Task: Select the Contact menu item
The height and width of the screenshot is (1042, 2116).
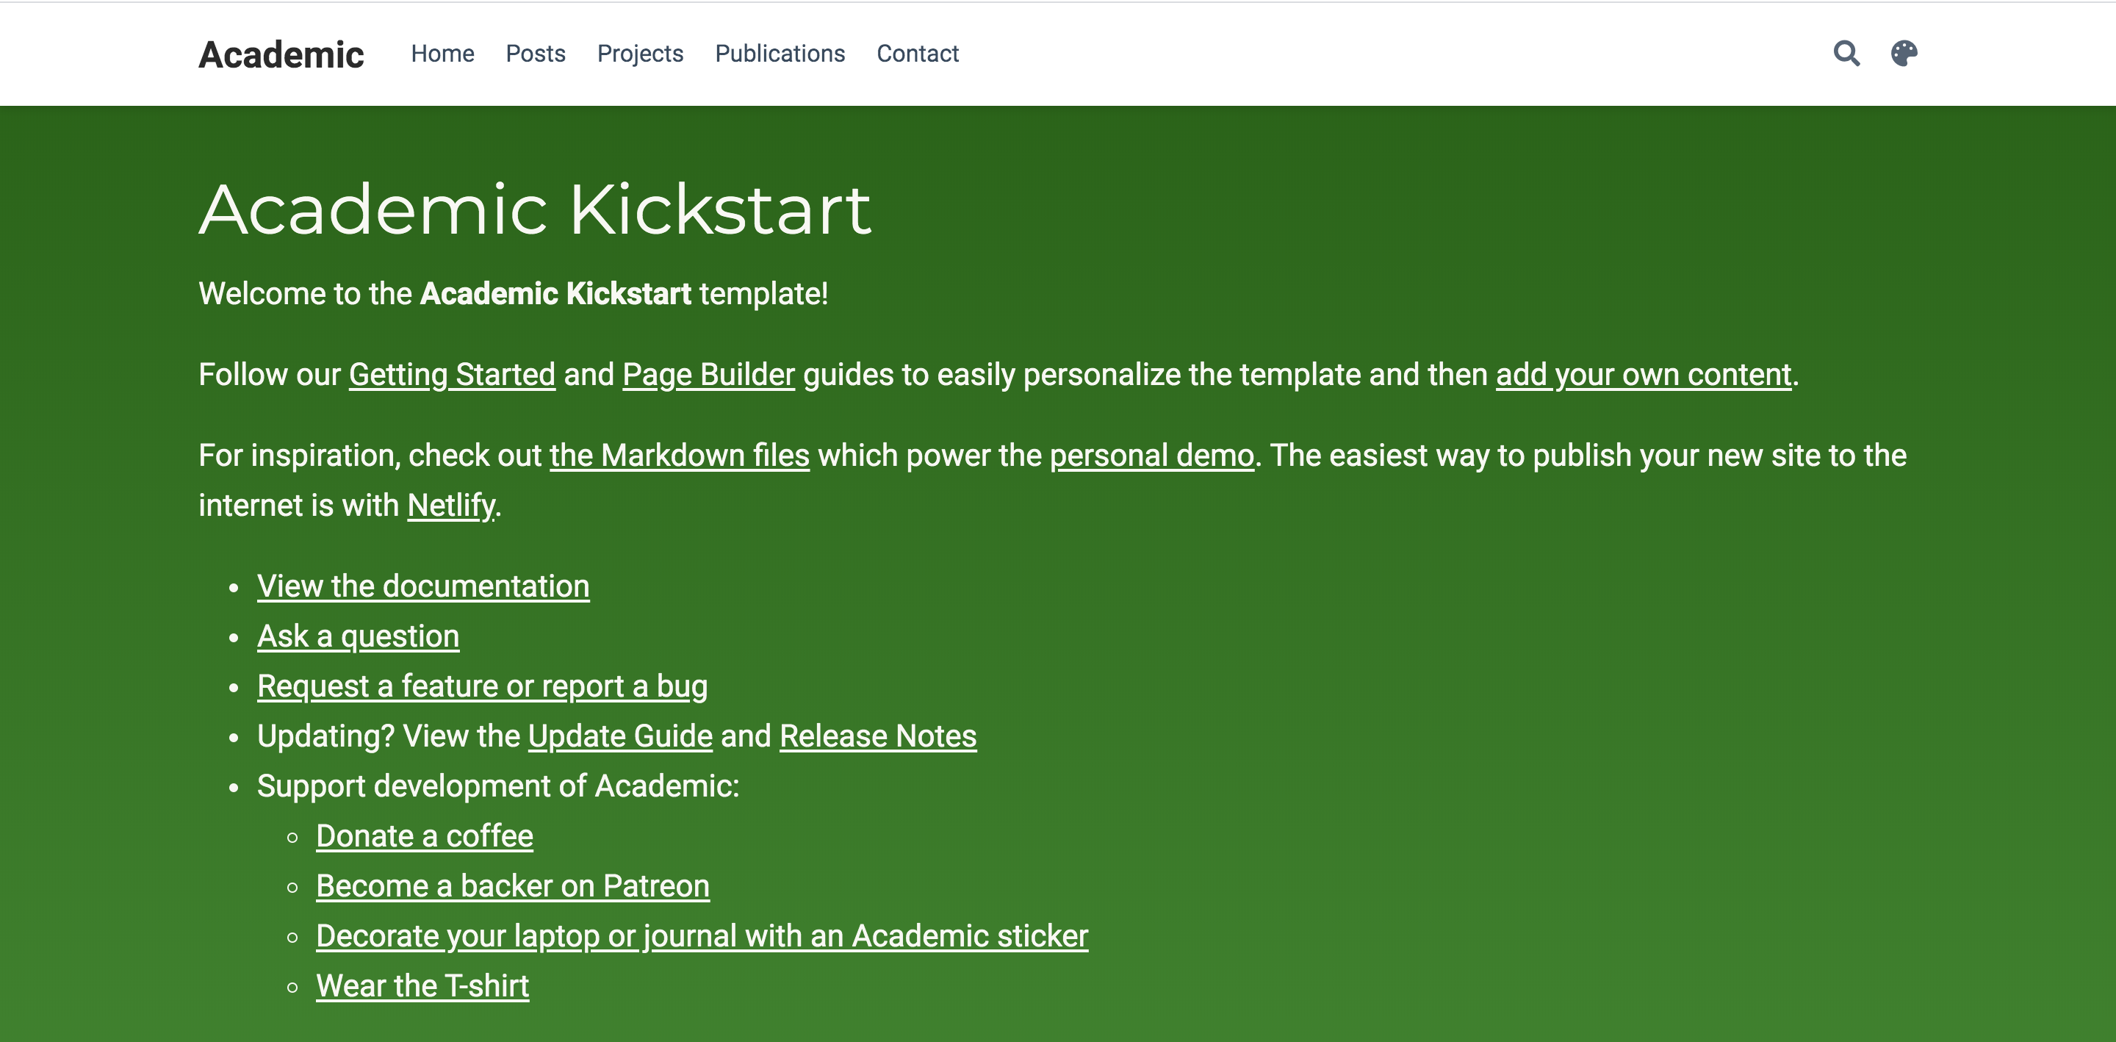Action: click(x=917, y=54)
